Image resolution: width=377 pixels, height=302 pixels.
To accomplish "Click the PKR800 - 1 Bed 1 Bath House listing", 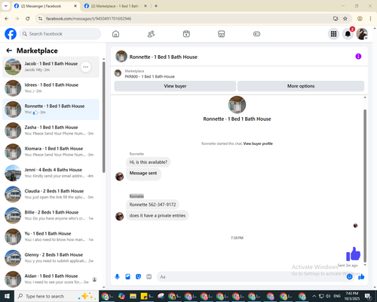I will coord(149,76).
